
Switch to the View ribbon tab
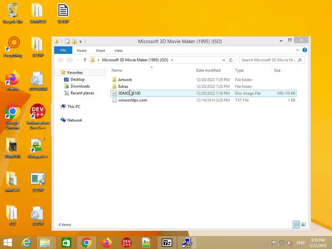pos(118,51)
